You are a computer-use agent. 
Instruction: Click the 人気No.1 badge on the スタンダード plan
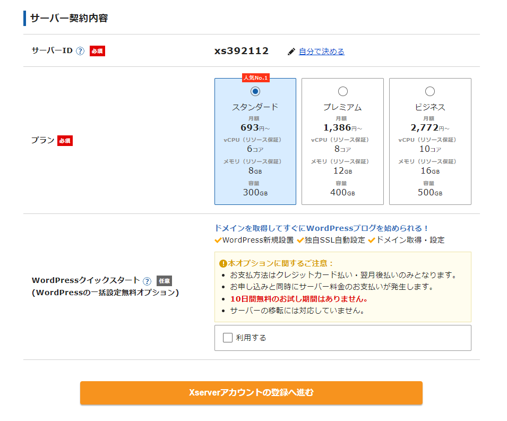click(256, 78)
